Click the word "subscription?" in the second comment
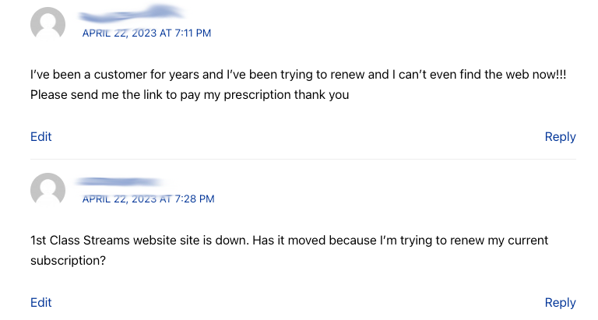Screen dimensions: 598x320 (x=68, y=261)
